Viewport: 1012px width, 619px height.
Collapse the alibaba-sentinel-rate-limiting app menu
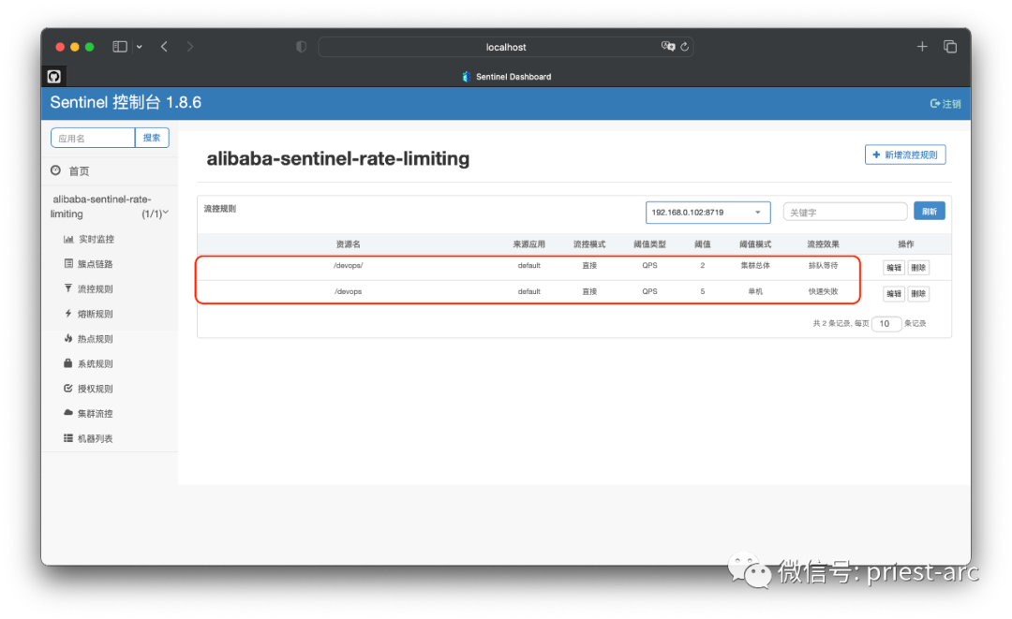[110, 206]
